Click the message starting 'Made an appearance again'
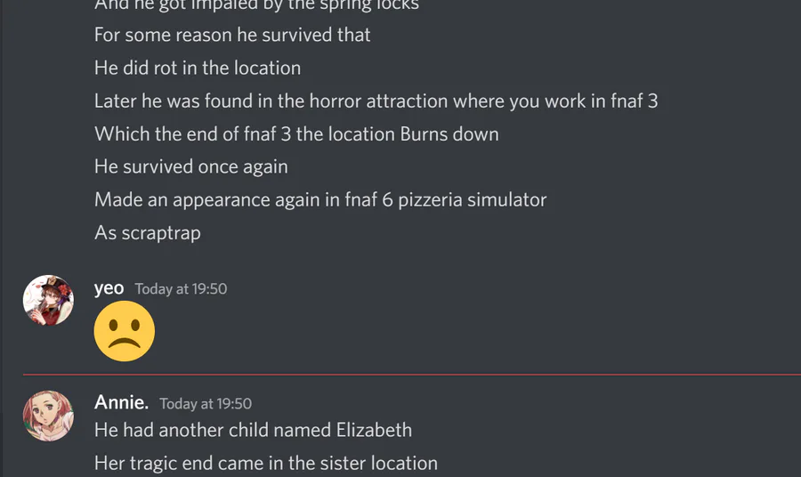 (320, 200)
